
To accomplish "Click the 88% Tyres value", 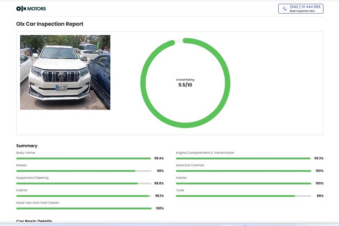I will coord(320,196).
